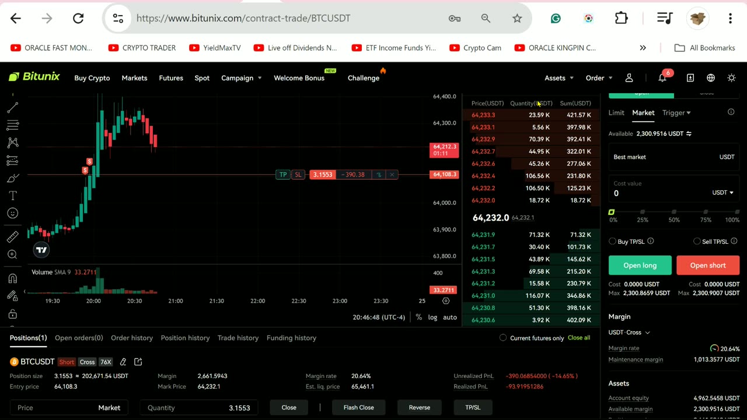The width and height of the screenshot is (747, 420).
Task: Collapse the volume pane arrow
Action: point(25,292)
